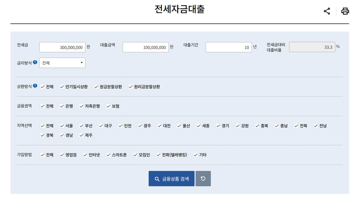Toggle the 서울 region checkbox
359x199 pixels.
(62, 126)
